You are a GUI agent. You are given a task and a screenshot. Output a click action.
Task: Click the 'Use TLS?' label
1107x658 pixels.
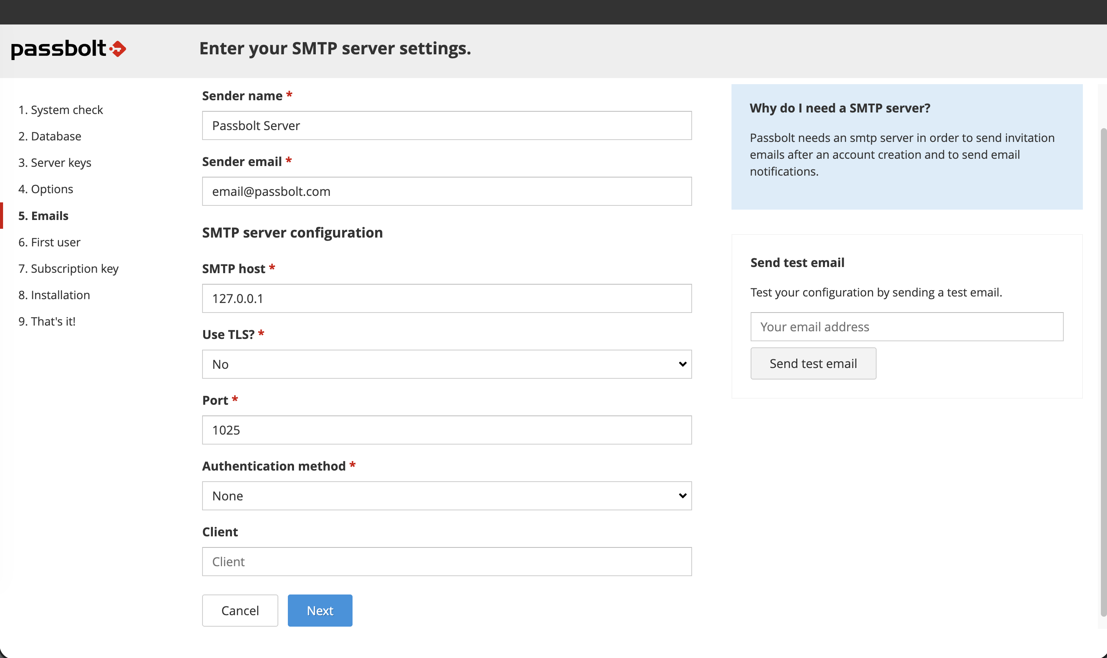[x=228, y=334]
